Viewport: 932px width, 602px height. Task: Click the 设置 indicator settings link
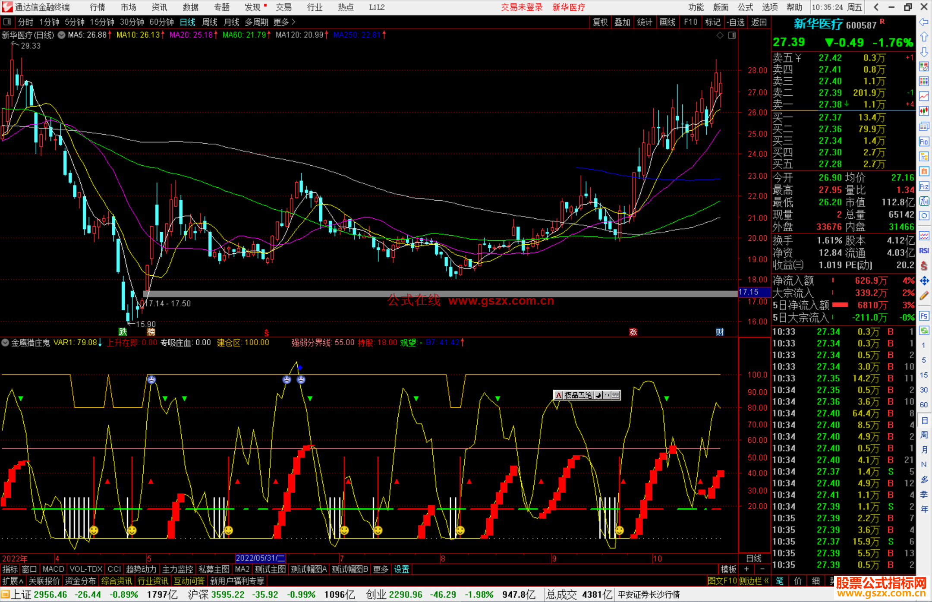(x=401, y=569)
